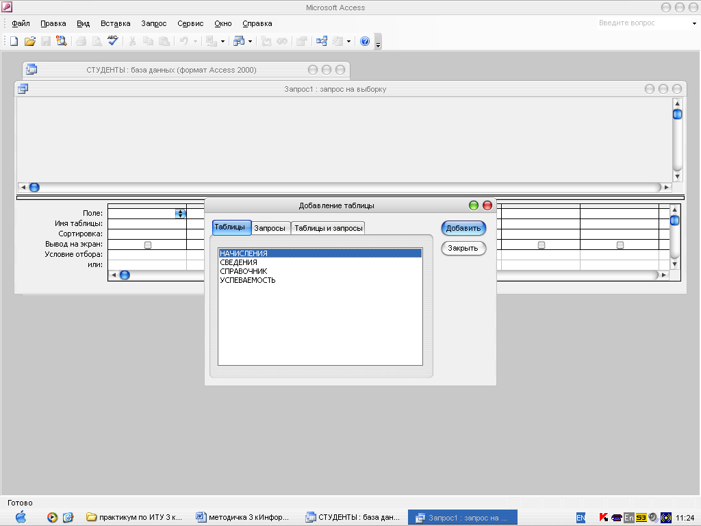The height and width of the screenshot is (526, 701).
Task: Open the Справка menu
Action: (x=257, y=23)
